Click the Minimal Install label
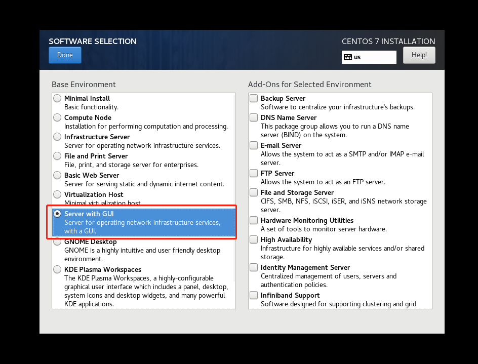This screenshot has width=478, height=364. point(87,99)
